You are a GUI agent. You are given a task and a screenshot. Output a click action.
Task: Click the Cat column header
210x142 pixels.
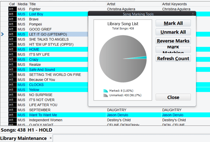point(12,4)
